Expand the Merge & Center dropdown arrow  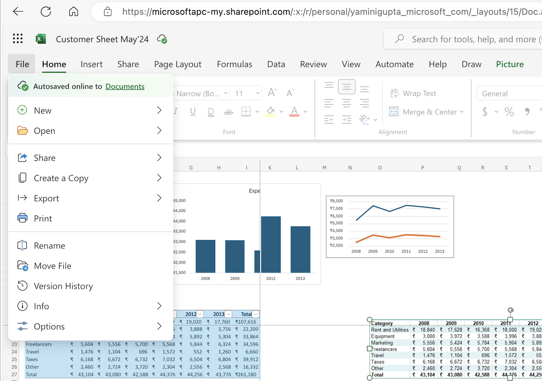click(x=462, y=112)
